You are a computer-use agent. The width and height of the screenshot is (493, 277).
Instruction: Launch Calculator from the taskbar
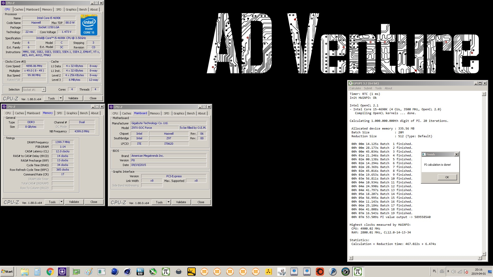coord(37,272)
